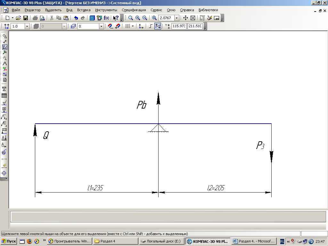Switch to Раздел 4 Microsoft Word taskbar button
Screen dimensions: 328x246
point(254,241)
